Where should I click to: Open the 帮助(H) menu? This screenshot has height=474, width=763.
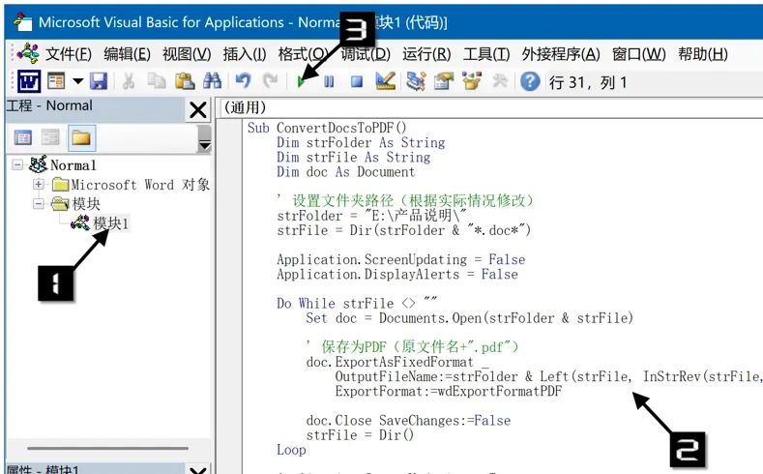pos(703,54)
